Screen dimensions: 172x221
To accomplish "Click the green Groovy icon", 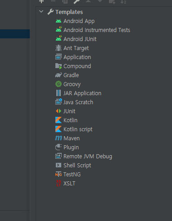I will click(59, 84).
